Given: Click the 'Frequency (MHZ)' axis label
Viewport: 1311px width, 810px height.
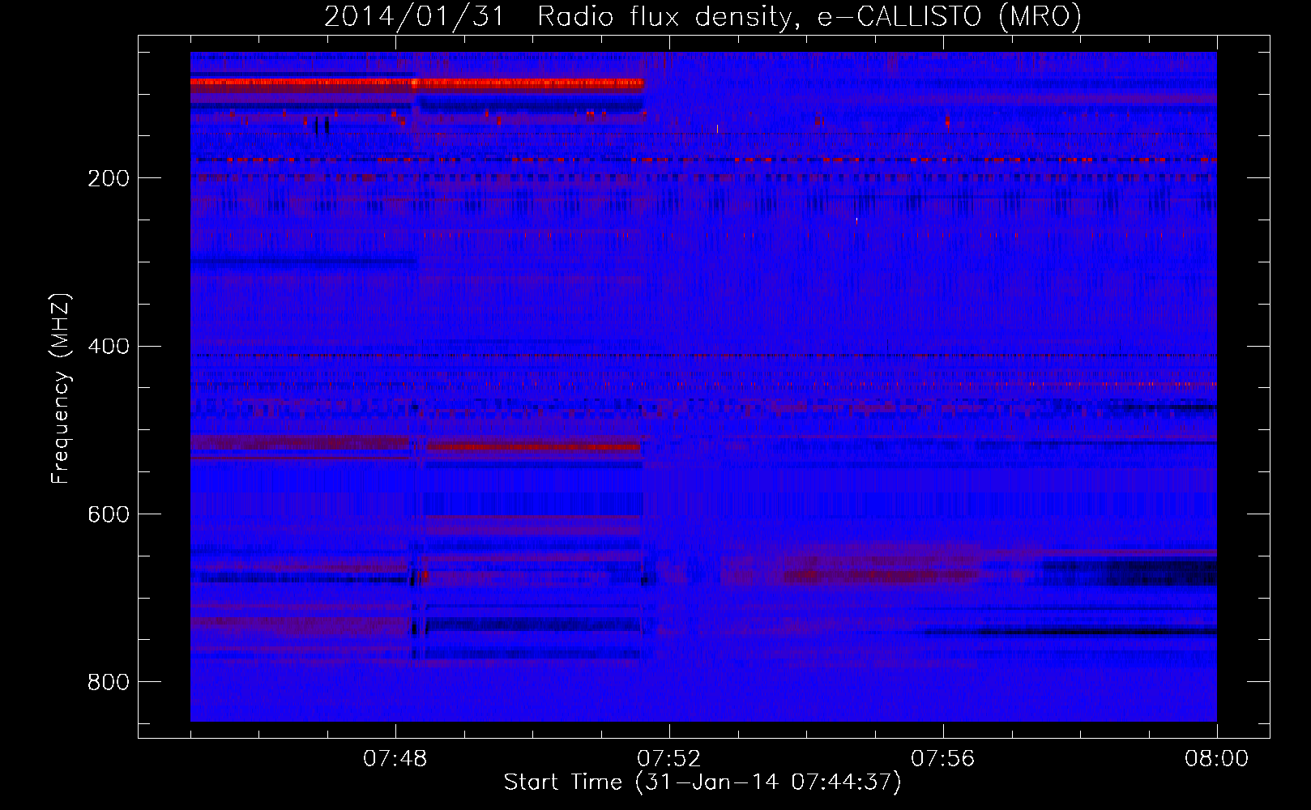Looking at the screenshot, I should (61, 389).
